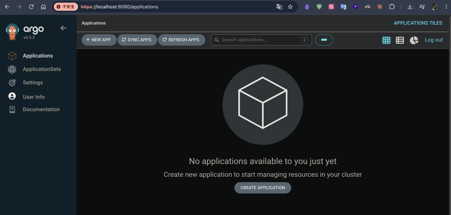This screenshot has height=215, width=451.
Task: Click the Log out link
Action: click(434, 40)
